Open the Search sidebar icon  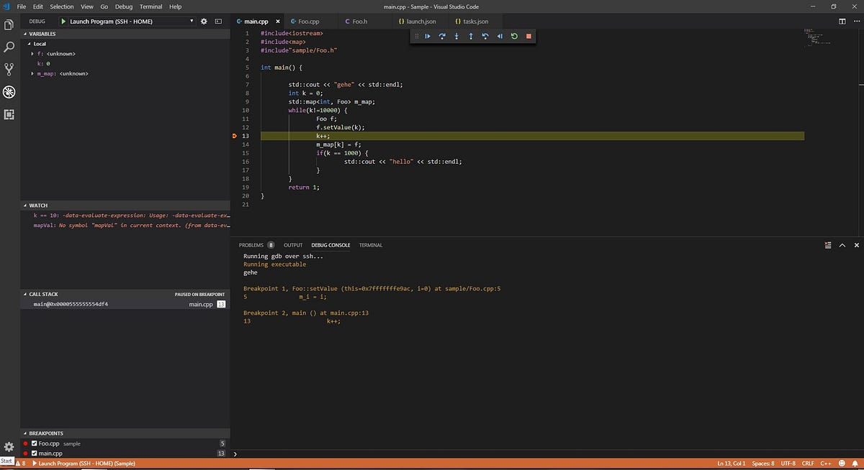click(8, 46)
